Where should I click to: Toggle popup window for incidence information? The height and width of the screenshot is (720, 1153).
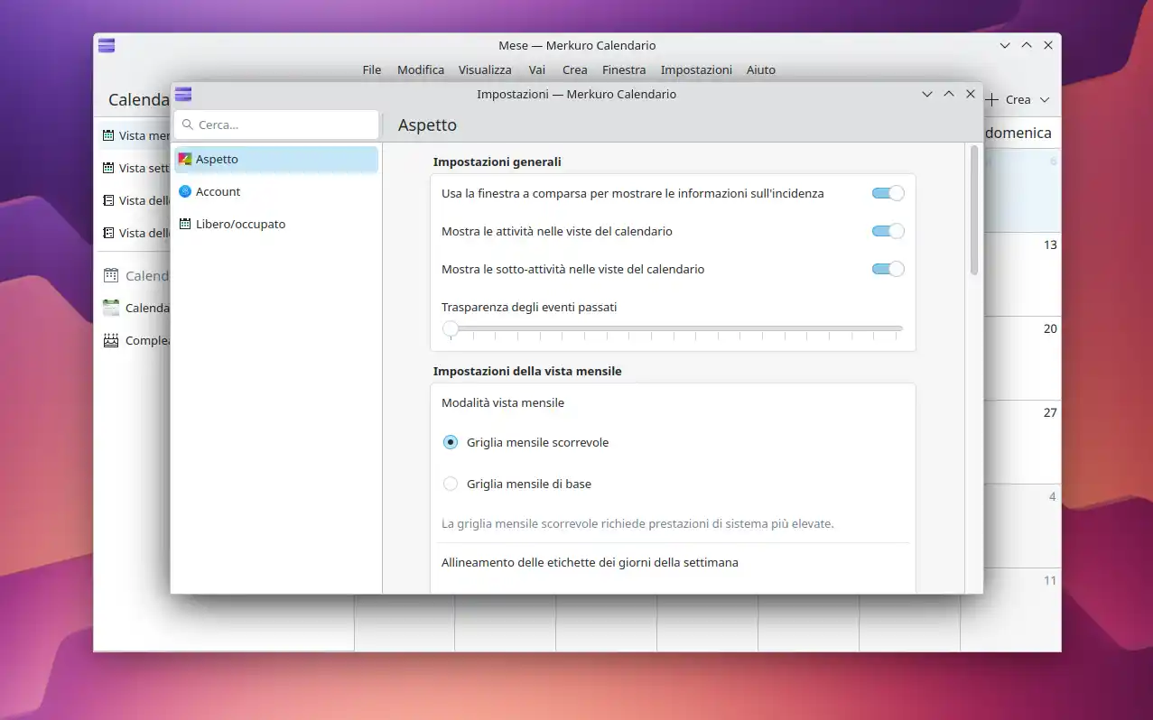888,193
